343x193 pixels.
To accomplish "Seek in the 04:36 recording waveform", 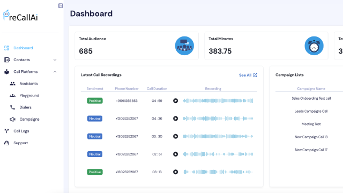I will [x=218, y=118].
